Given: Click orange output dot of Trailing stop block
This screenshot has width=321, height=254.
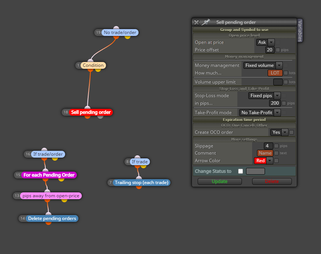Looking at the screenshot, I should [x=139, y=187].
